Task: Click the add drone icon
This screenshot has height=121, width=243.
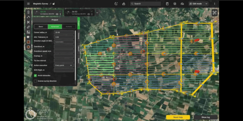Action: [215, 13]
